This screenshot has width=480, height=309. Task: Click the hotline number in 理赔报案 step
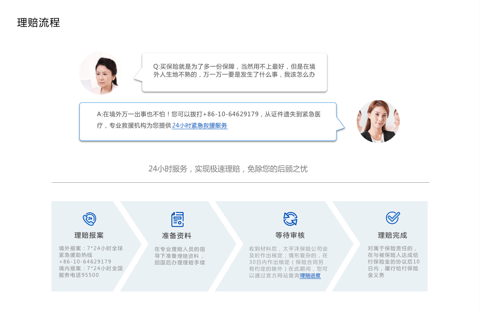click(x=85, y=262)
